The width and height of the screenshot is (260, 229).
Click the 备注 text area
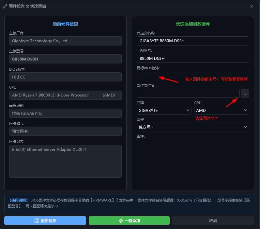(x=193, y=148)
